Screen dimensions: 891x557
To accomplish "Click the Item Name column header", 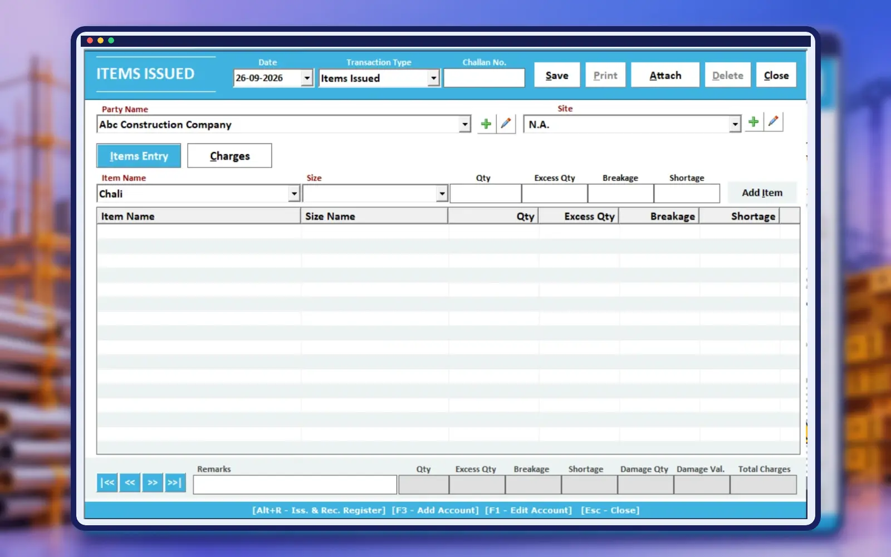I will [x=199, y=216].
